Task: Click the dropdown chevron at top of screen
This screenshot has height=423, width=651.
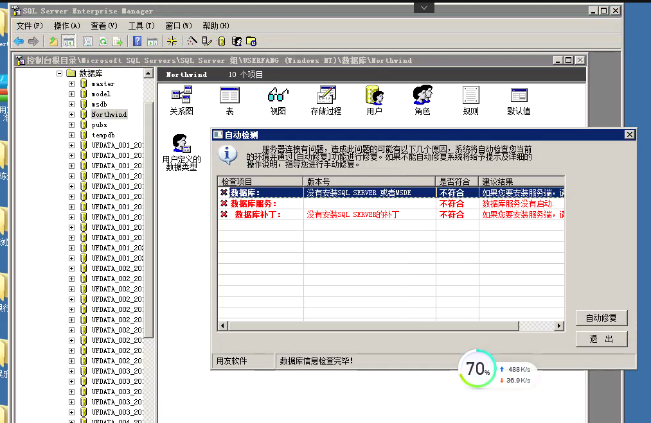Action: [424, 8]
